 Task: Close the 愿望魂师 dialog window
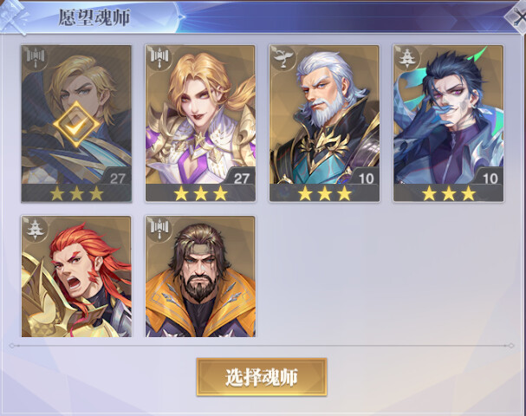pyautogui.click(x=517, y=16)
